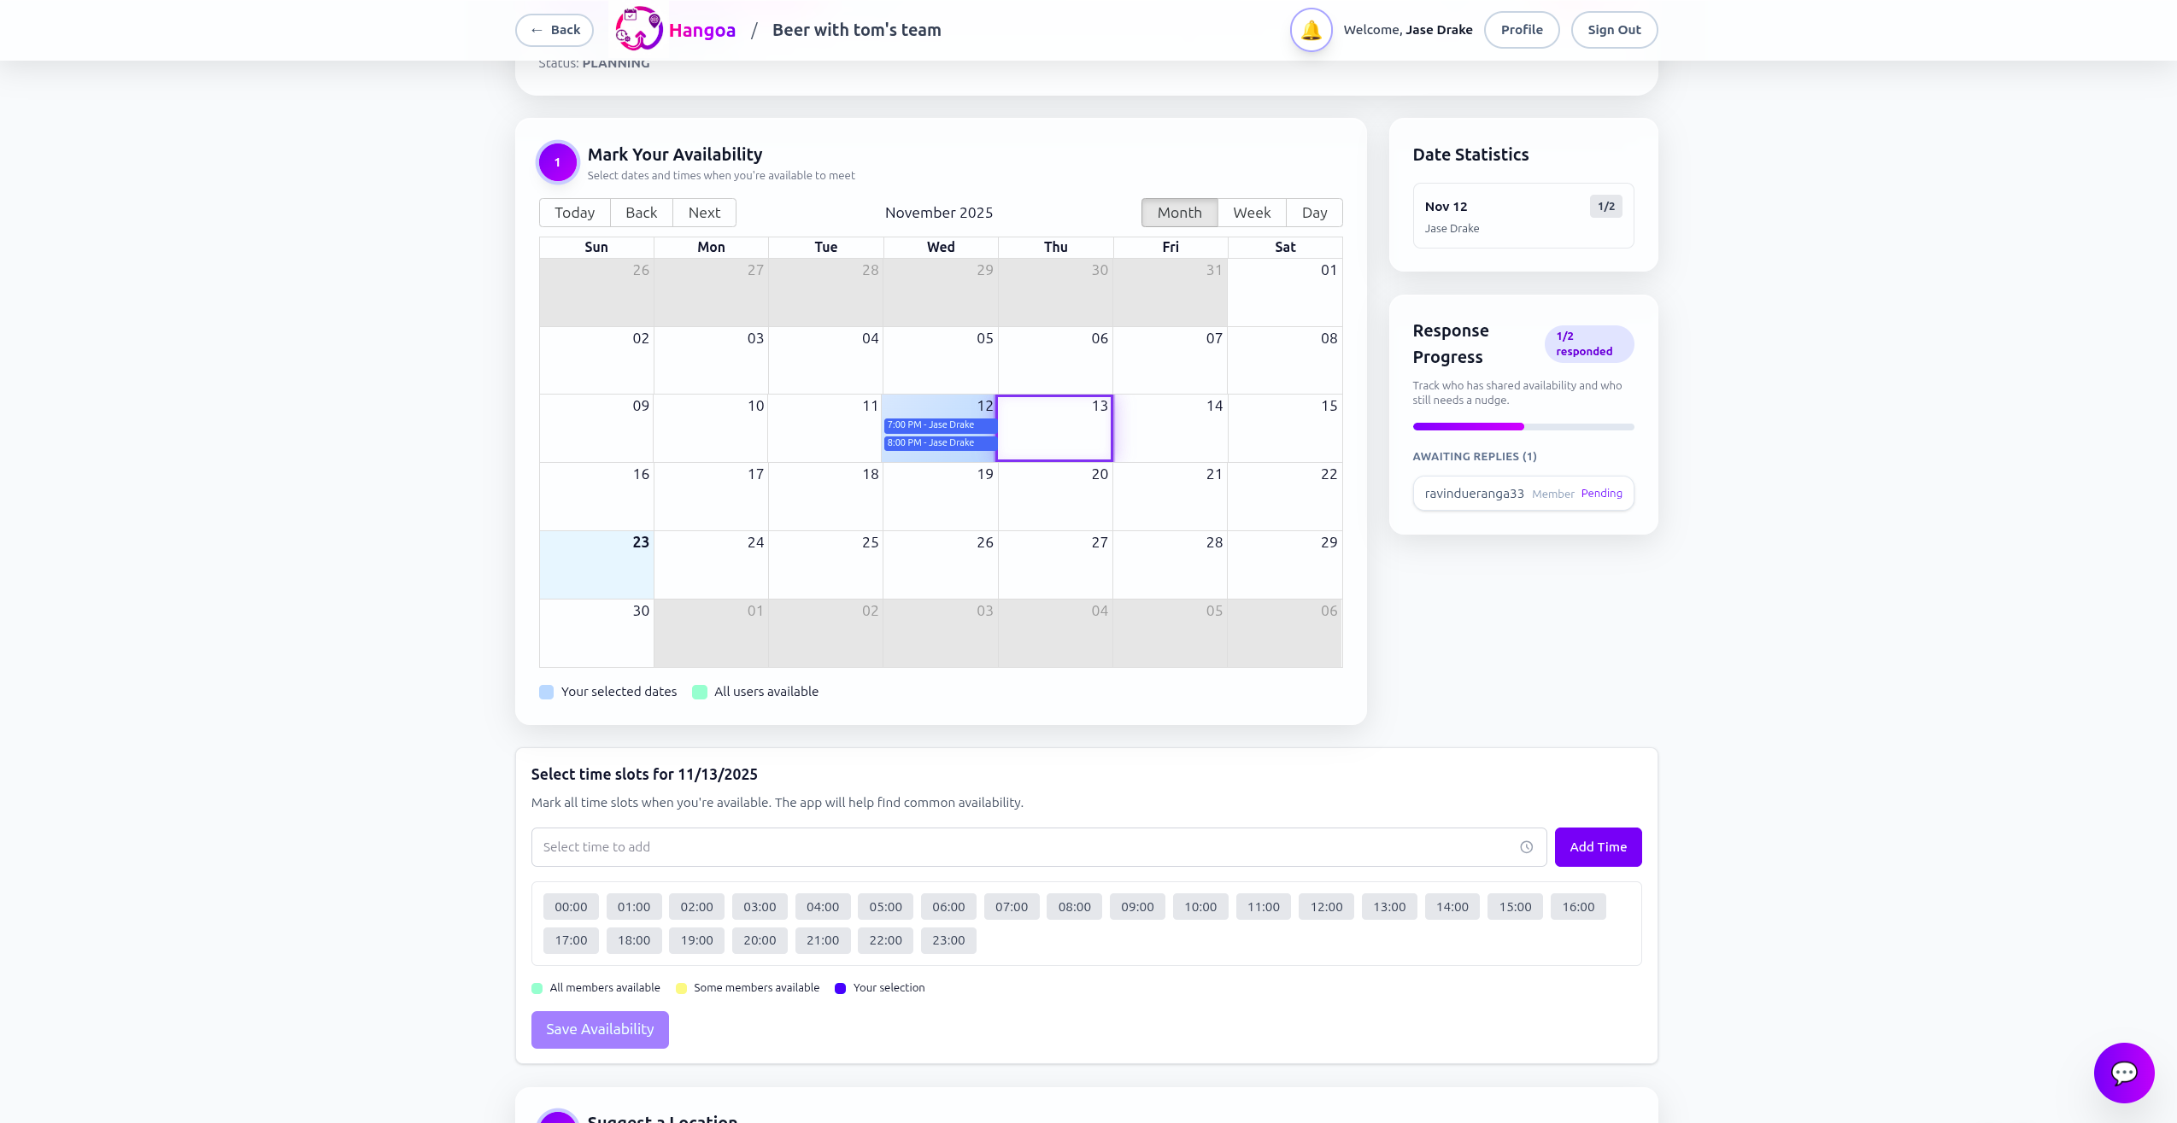2177x1123 pixels.
Task: Click Add Time
Action: click(x=1598, y=847)
